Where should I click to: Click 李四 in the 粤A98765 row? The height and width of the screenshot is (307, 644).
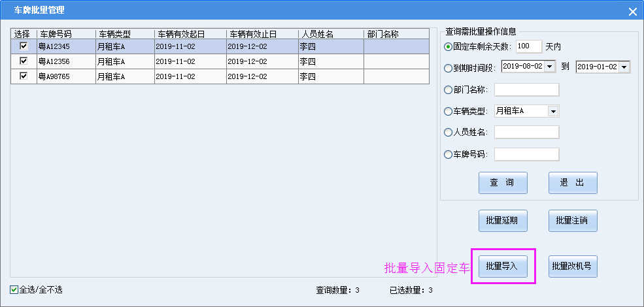(331, 76)
